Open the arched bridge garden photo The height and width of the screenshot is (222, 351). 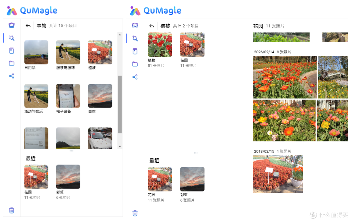pos(333,77)
